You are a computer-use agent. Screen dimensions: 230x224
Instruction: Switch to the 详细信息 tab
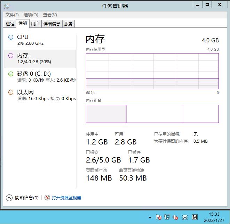[52, 24]
